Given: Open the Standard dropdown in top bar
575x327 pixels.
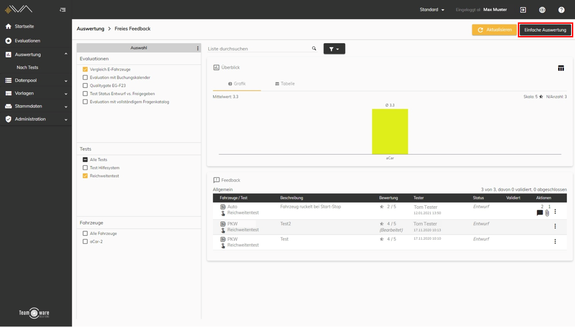Looking at the screenshot, I should click(432, 10).
